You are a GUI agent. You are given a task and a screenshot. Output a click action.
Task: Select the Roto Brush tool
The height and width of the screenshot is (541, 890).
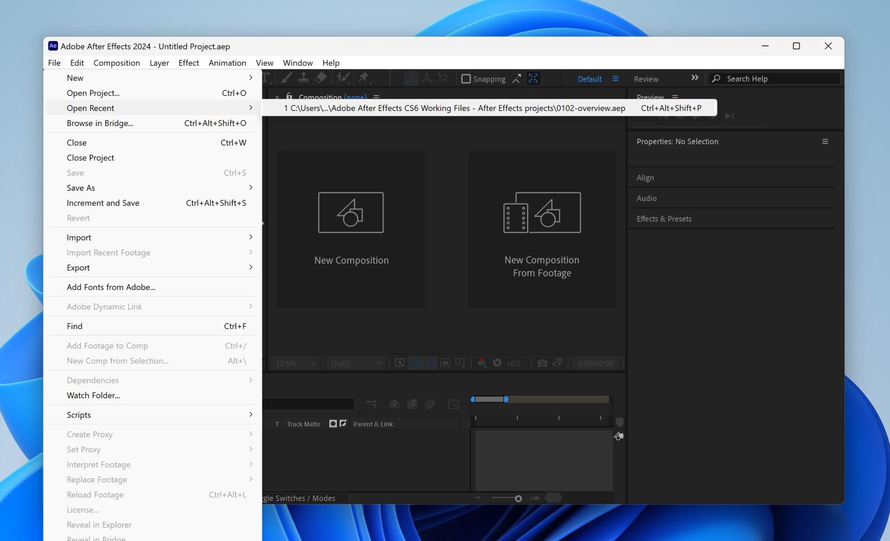(343, 79)
